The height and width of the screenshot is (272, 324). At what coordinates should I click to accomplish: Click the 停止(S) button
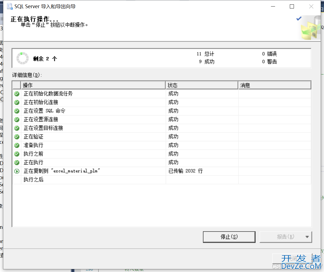click(229, 237)
